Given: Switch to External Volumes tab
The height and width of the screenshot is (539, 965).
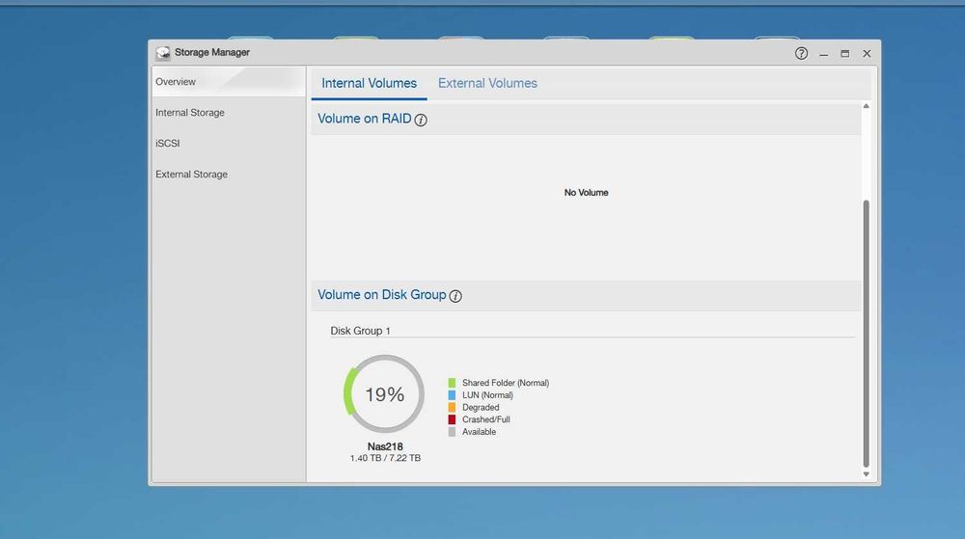Looking at the screenshot, I should 487,83.
